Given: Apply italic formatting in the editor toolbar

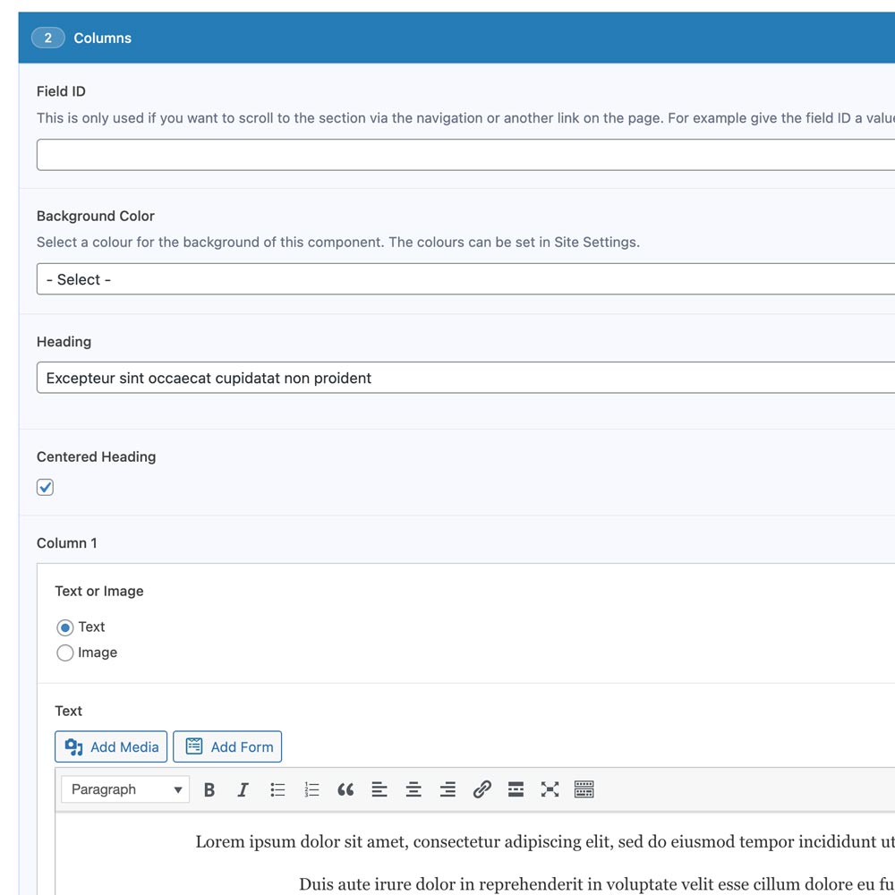Looking at the screenshot, I should [243, 789].
